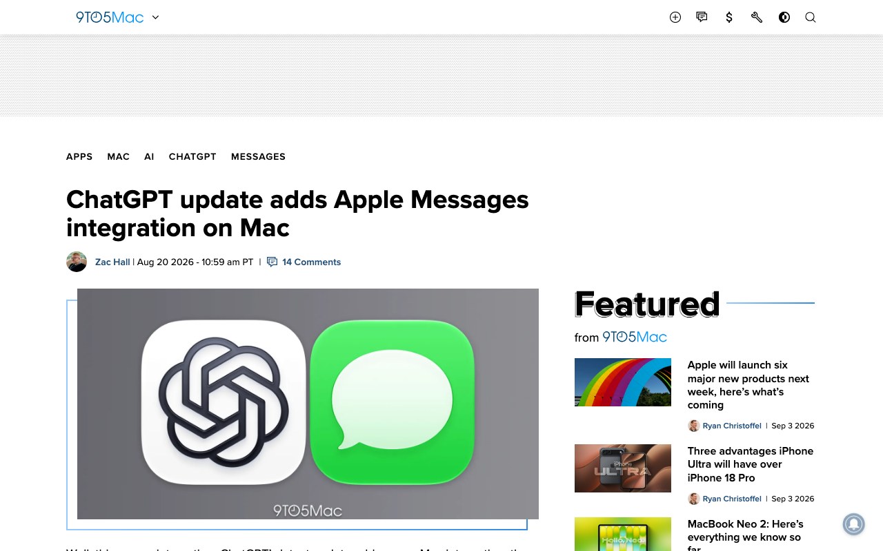Open Zac Hall author avatar
883x551 pixels.
pyautogui.click(x=77, y=262)
